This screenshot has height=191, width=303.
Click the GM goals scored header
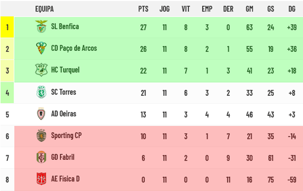pyautogui.click(x=249, y=9)
